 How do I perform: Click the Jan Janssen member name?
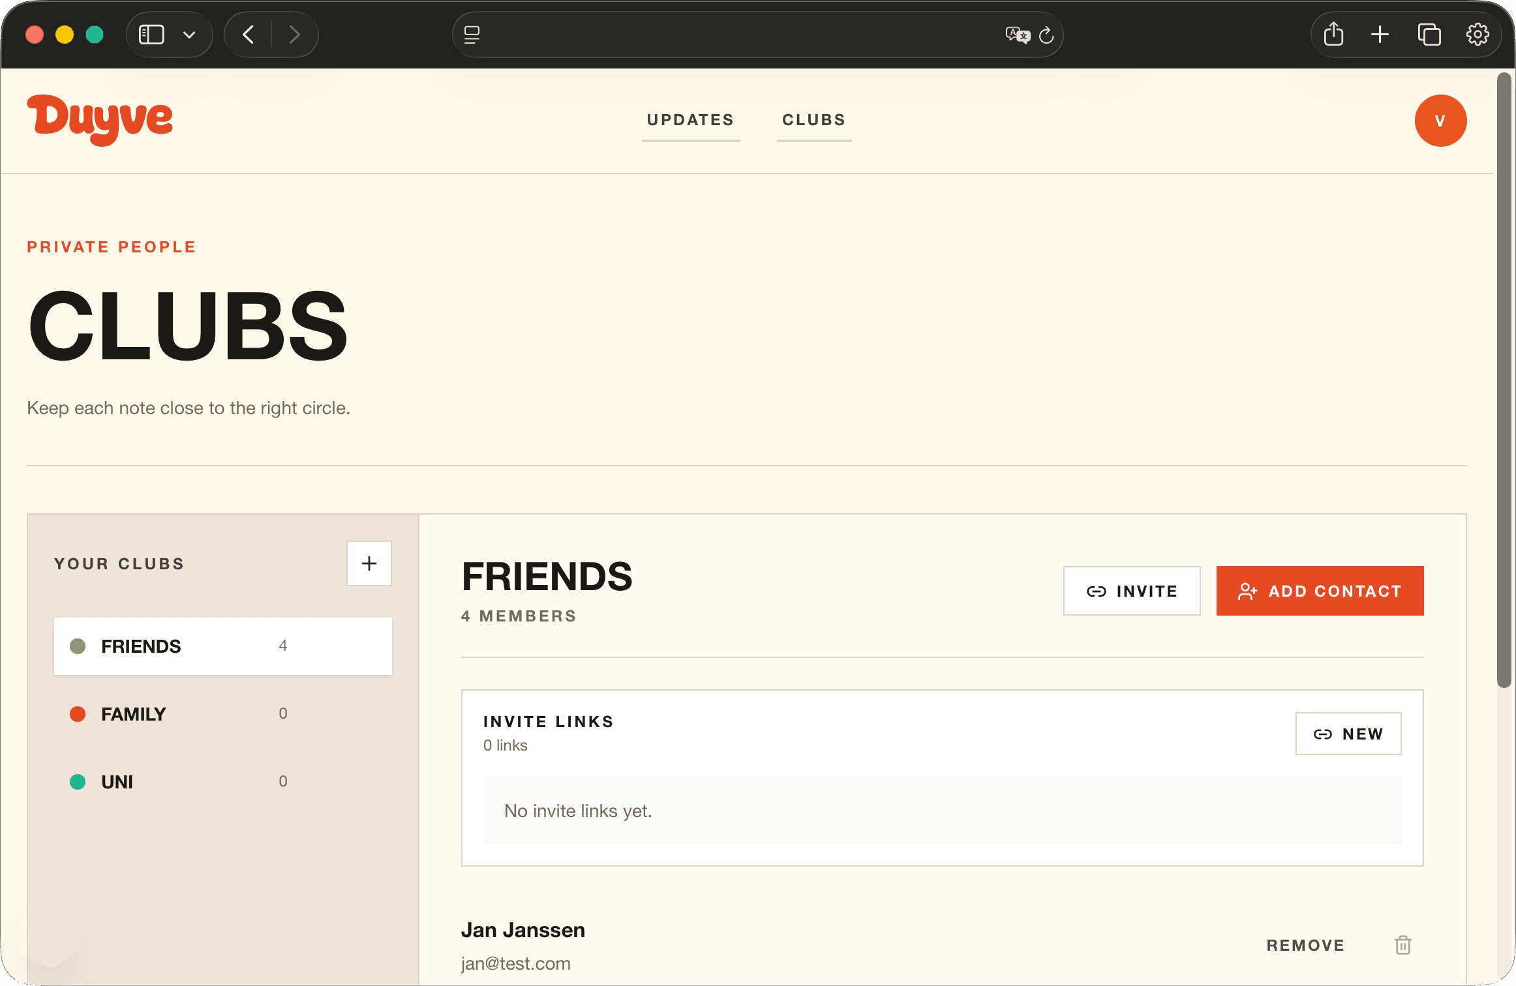coord(523,930)
